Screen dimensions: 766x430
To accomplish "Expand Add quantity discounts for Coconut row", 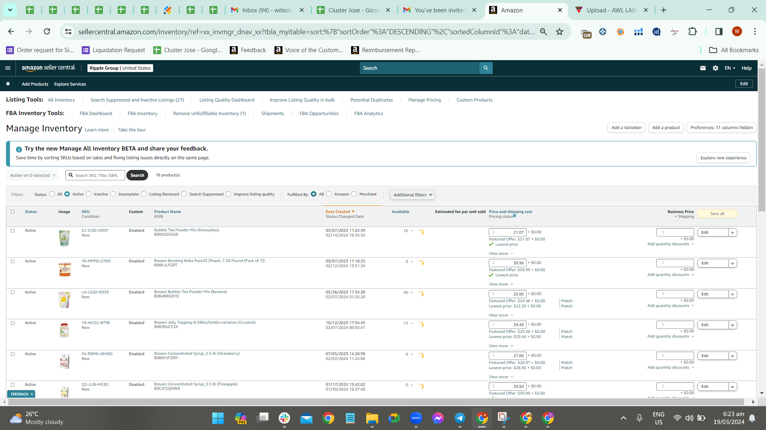I will pos(671,336).
